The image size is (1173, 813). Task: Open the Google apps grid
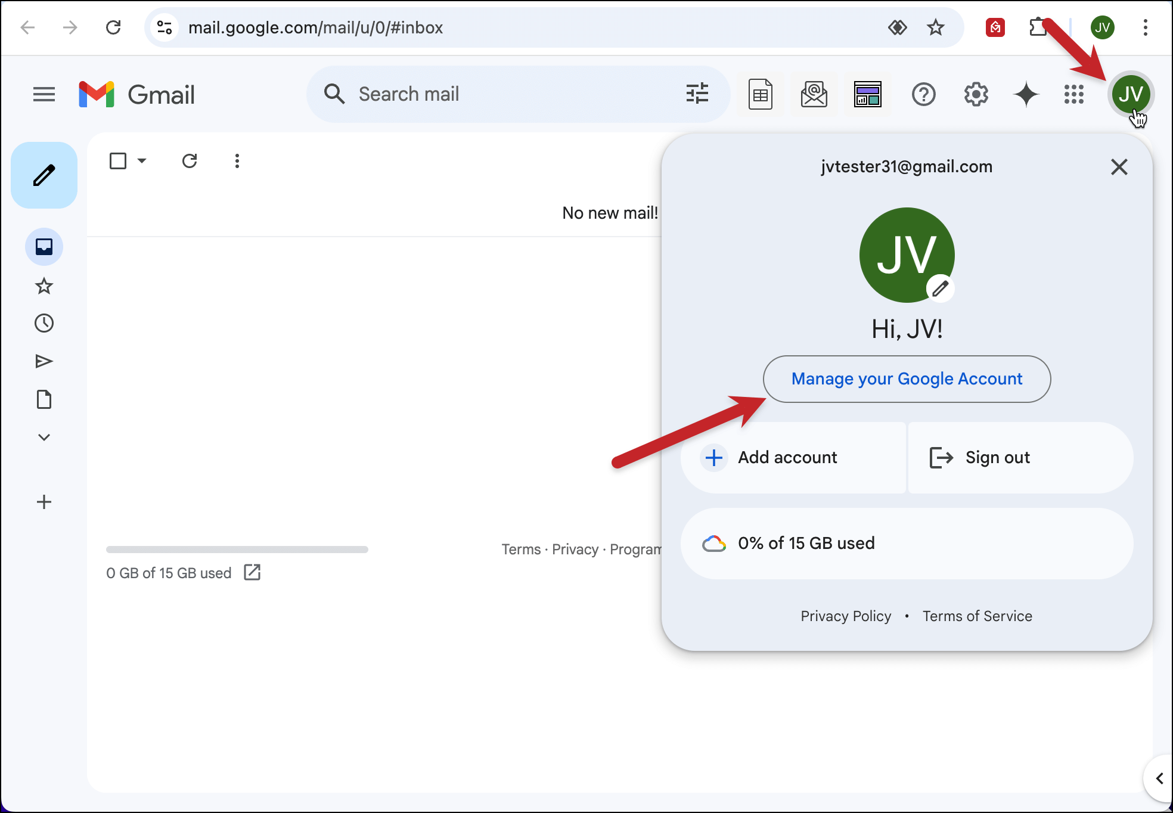pyautogui.click(x=1074, y=94)
